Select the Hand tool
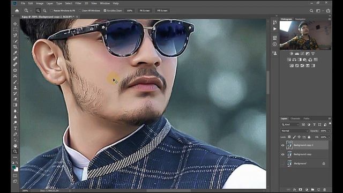This screenshot has width=343, height=193. click(15, 145)
